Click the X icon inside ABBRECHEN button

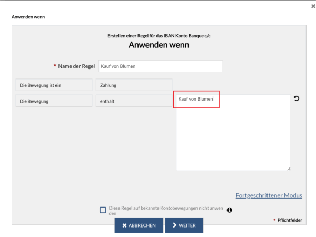coord(124,225)
